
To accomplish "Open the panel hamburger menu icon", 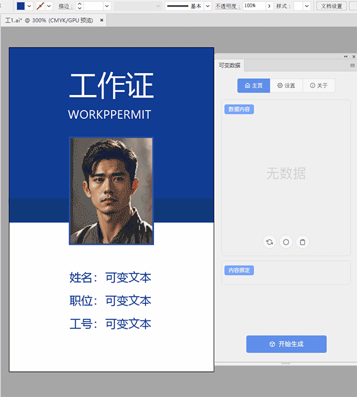I will click(x=353, y=66).
